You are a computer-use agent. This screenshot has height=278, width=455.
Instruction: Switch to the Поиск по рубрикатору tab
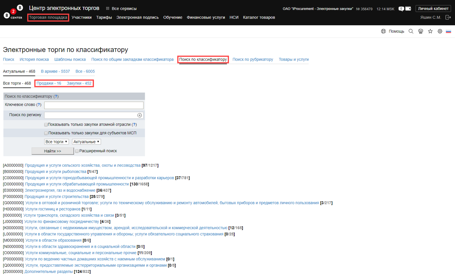coord(253,59)
